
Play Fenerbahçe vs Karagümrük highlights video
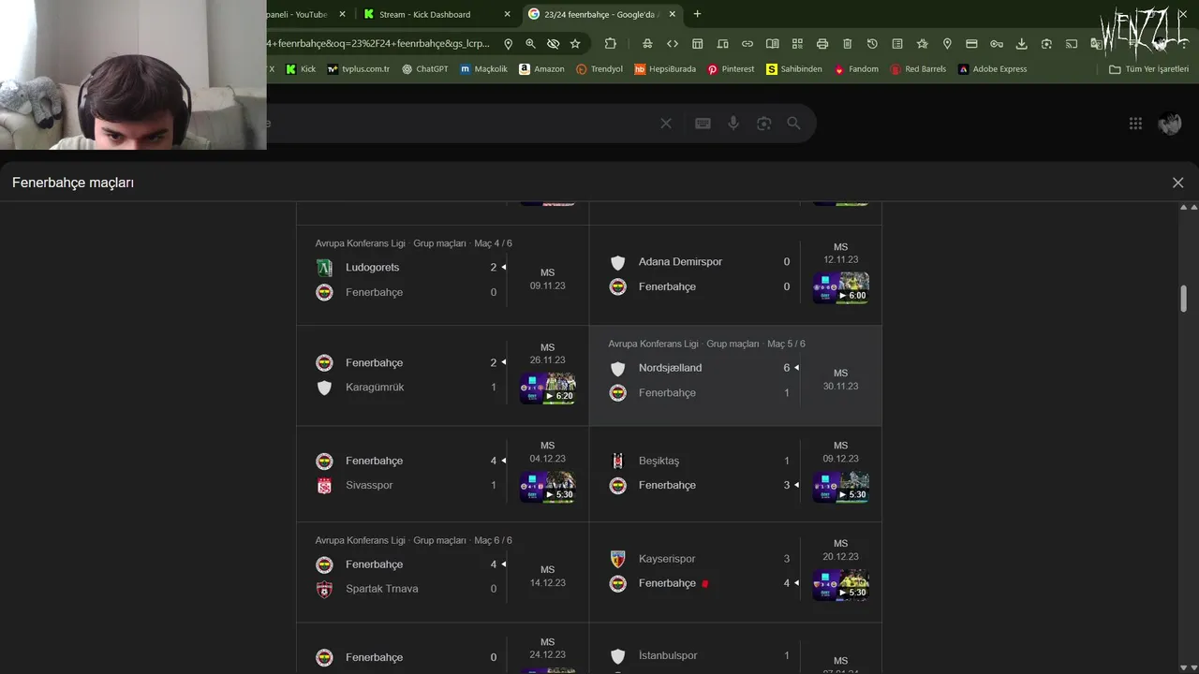tap(548, 388)
